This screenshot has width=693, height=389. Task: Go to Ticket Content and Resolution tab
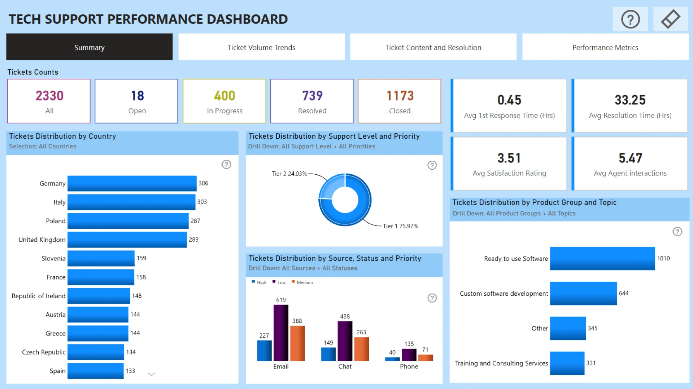tap(433, 47)
